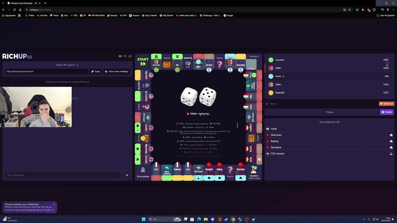Click the house icon on Beijing property row

pos(391,141)
